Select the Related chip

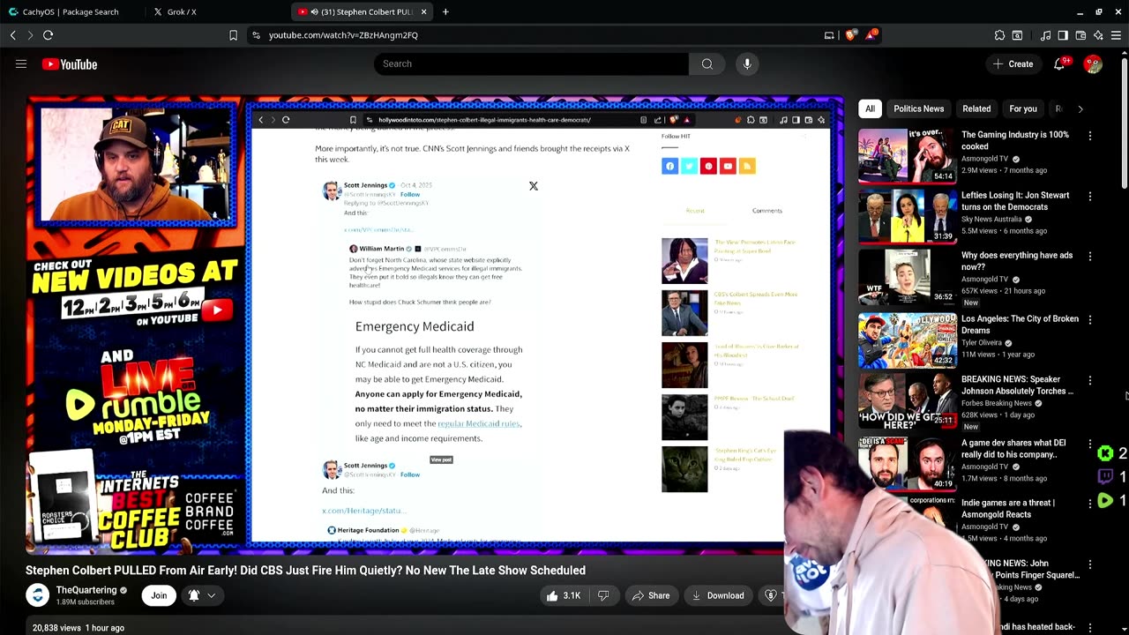pos(976,108)
